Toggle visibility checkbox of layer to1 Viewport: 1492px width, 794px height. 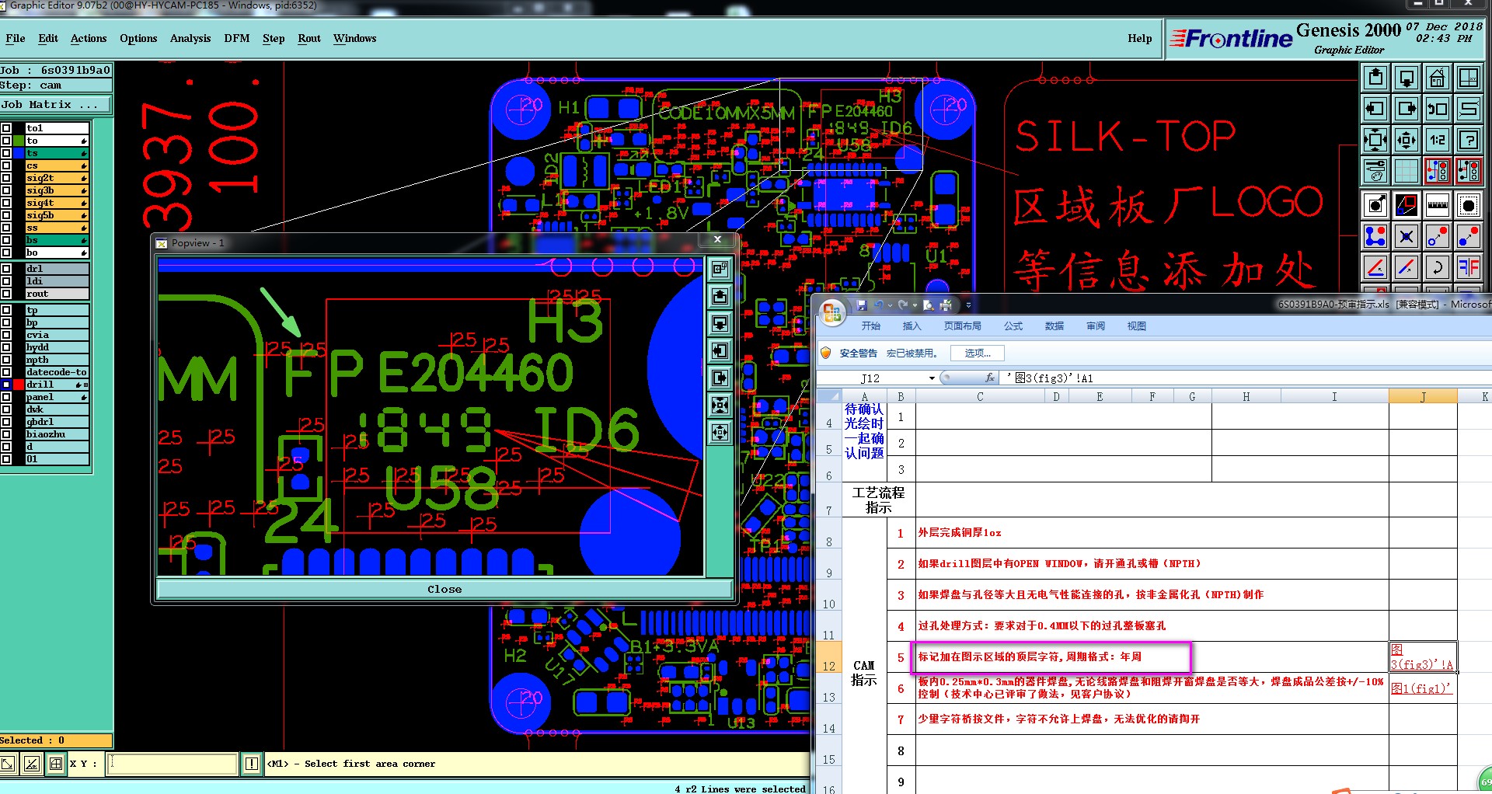pyautogui.click(x=5, y=128)
